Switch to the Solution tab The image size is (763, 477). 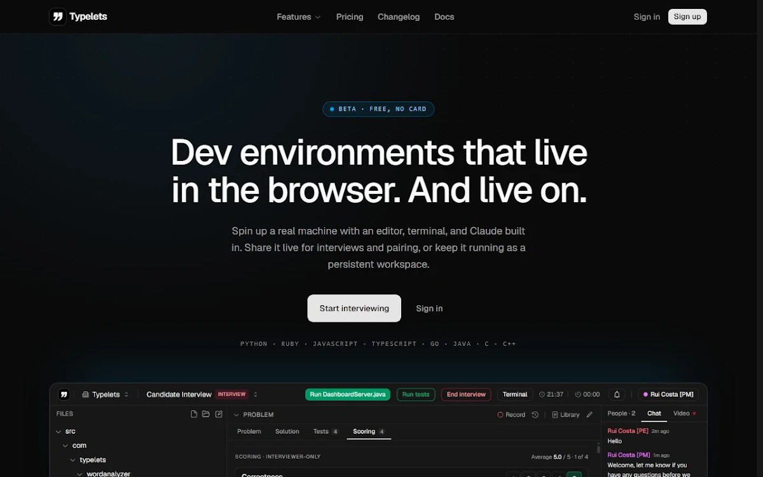pyautogui.click(x=287, y=431)
